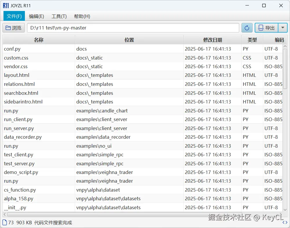Select the conf.py file row
The width and height of the screenshot is (290, 228).
143,49
